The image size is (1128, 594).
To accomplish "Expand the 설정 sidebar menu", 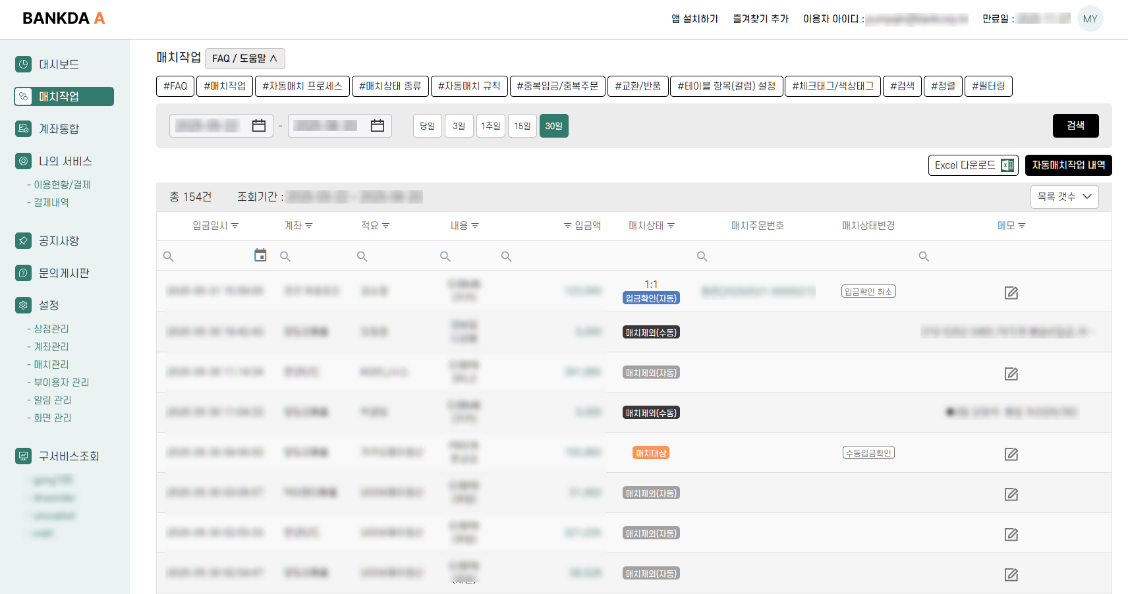I will coord(49,306).
